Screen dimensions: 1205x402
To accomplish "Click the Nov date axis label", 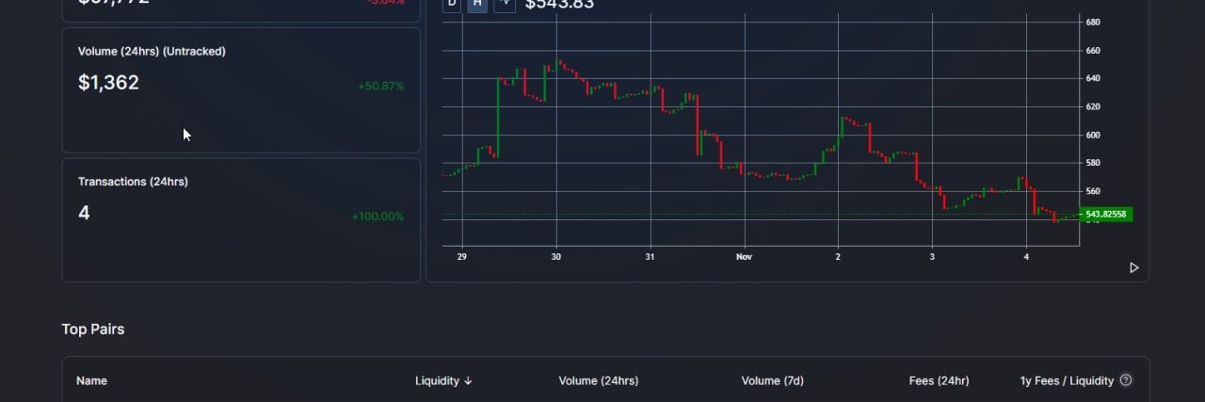I will tap(745, 256).
